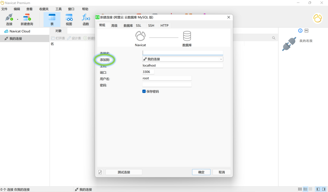Click the 密码 password input field

pos(167,85)
